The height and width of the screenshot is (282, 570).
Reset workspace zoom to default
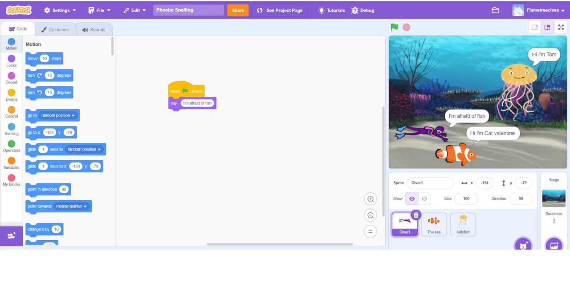tap(370, 231)
